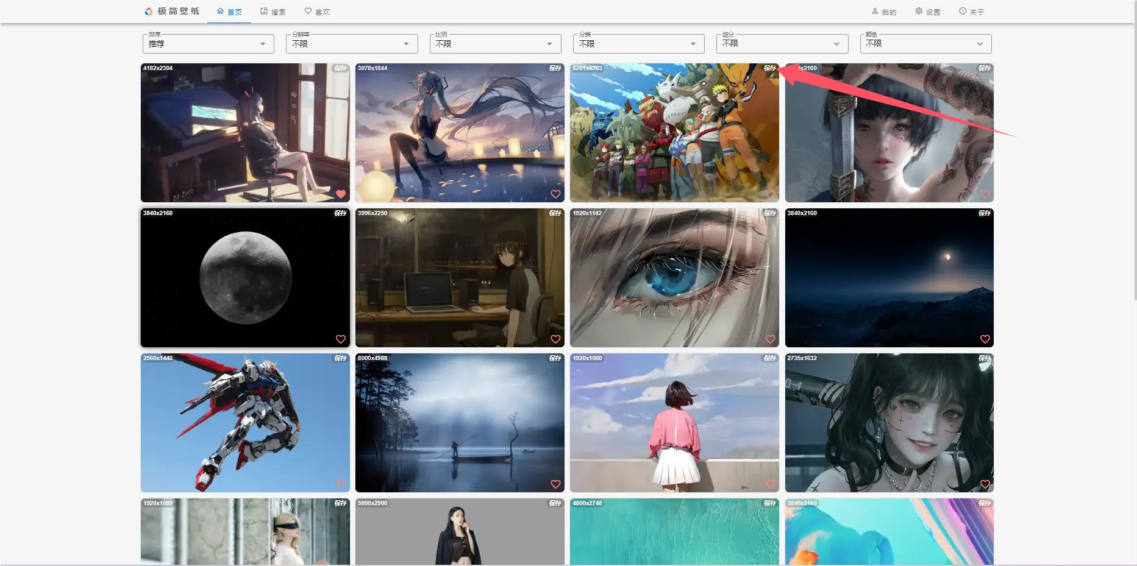
Task: Save the 3078x1844 twin-tail girl wallpaper
Action: (x=555, y=68)
